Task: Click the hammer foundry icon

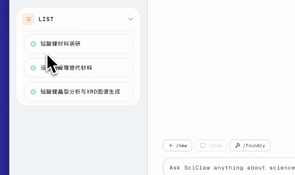Action: point(238,146)
